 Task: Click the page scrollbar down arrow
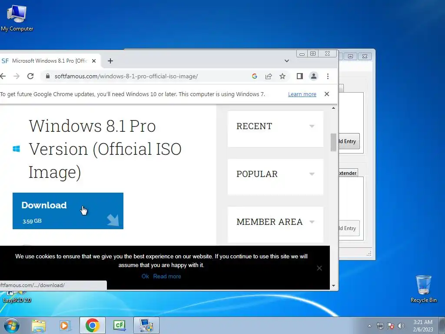[x=333, y=286]
